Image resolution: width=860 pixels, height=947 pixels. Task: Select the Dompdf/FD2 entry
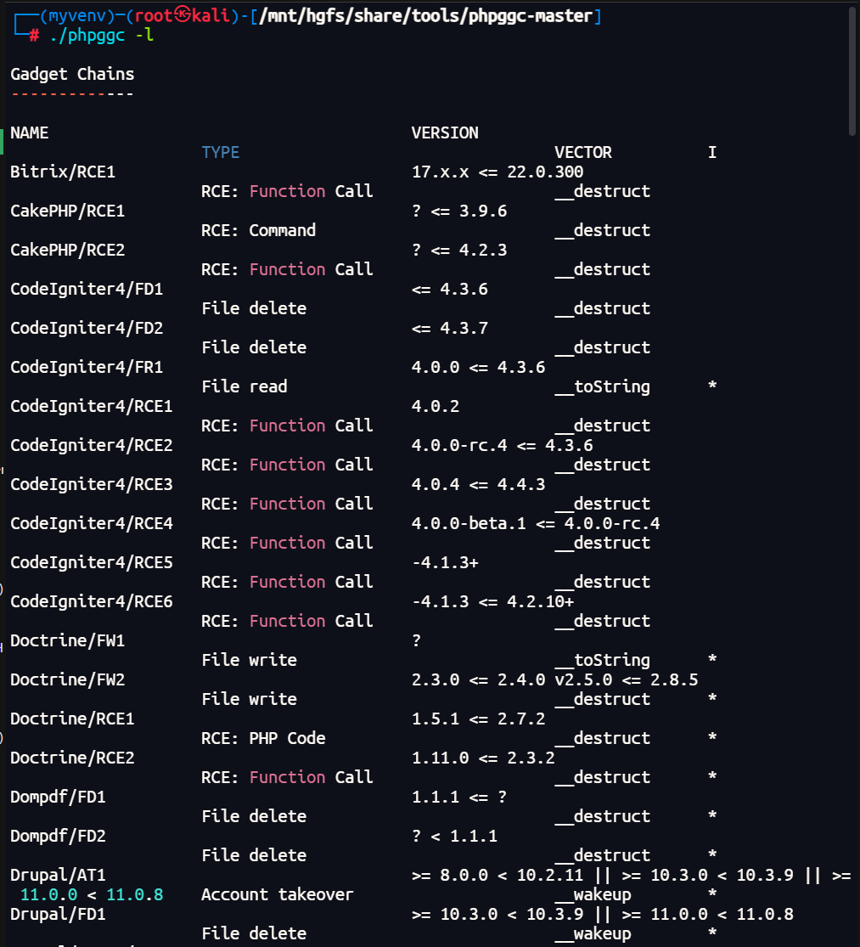point(58,836)
